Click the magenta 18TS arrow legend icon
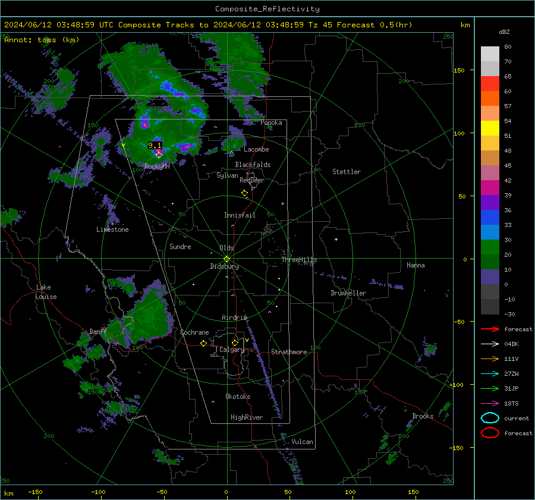 coord(490,404)
